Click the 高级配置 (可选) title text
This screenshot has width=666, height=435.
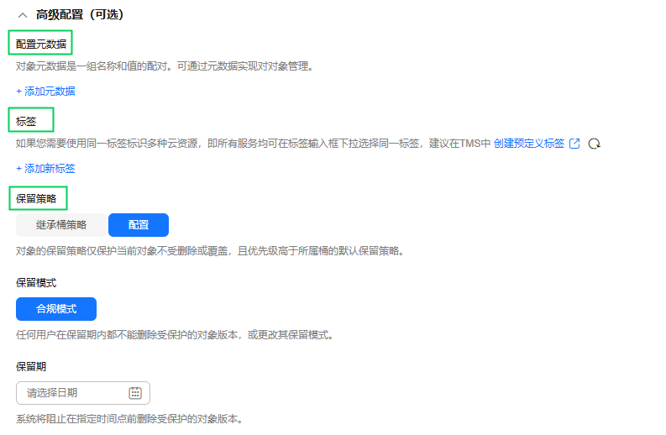pos(80,15)
